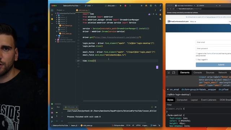
Task: Click the Chrome address bar showing freeconferencecall.com
Action: [x=203, y=9]
